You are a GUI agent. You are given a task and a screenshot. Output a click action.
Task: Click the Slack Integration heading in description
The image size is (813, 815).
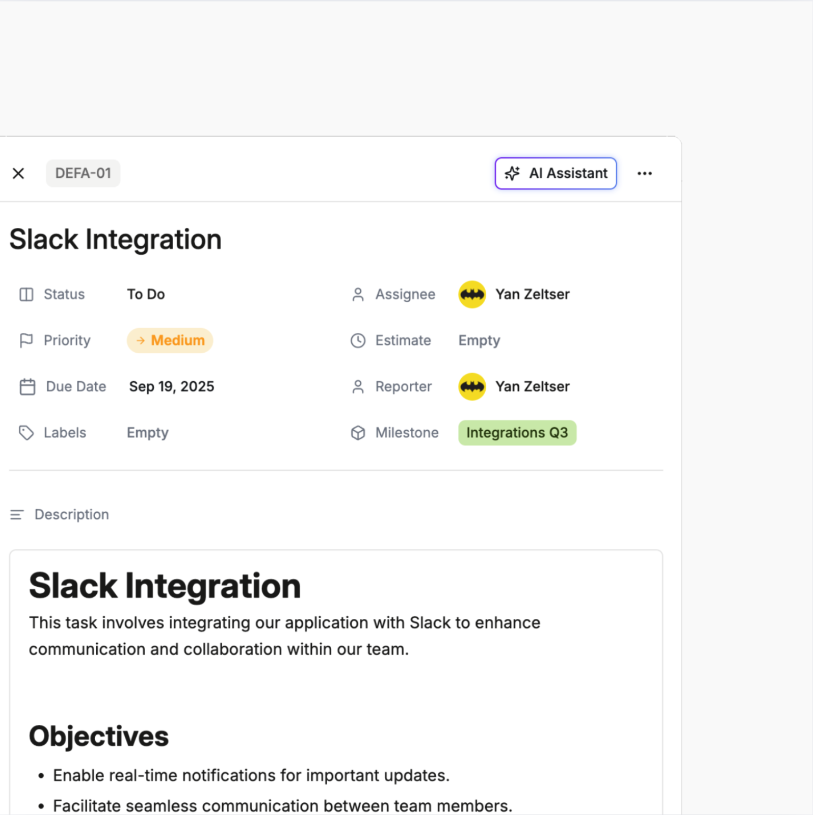click(165, 586)
